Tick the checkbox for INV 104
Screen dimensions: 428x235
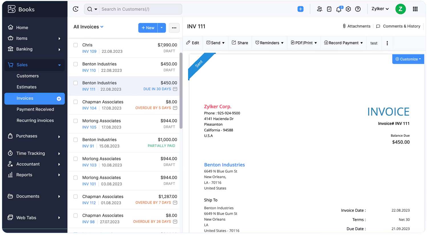[x=76, y=102]
